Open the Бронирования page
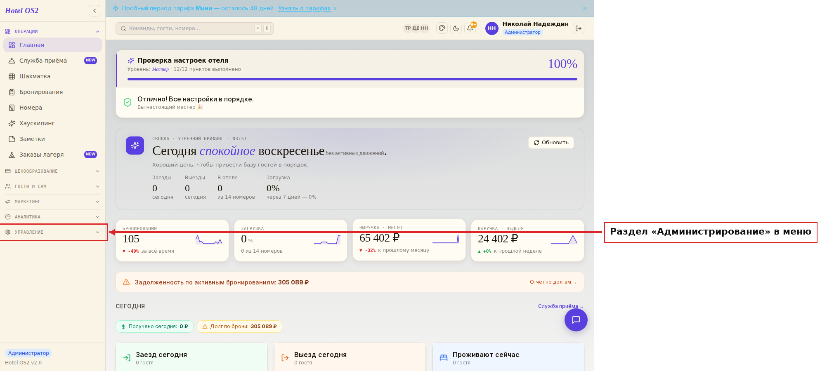 52,92
